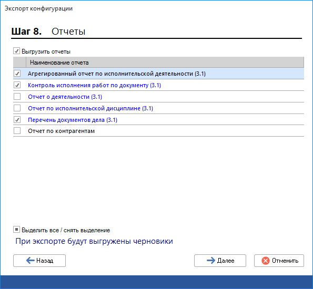This screenshot has width=313, height=289.
Task: Click the left arrow icon on Назад
Action: pos(31,260)
